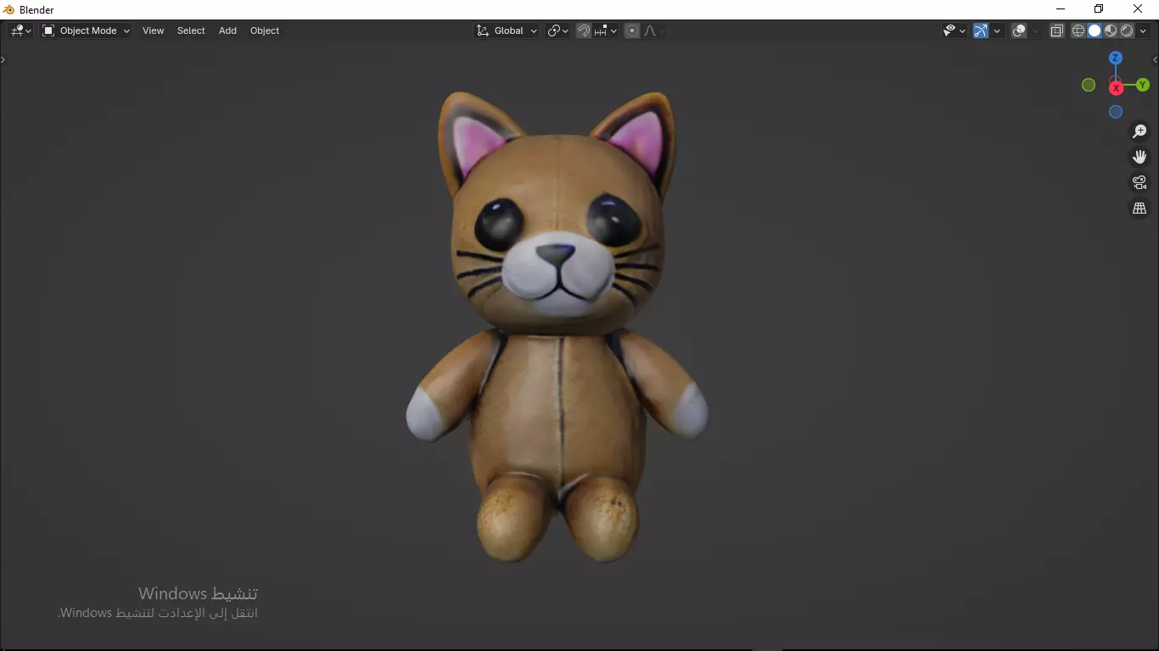Toggle the show gizmo button

(x=981, y=31)
